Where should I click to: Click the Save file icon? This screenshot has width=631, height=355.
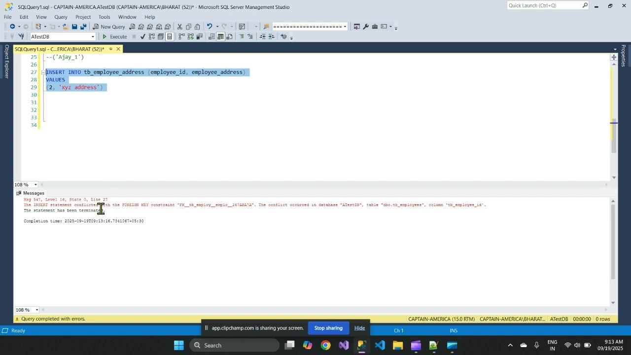click(74, 27)
